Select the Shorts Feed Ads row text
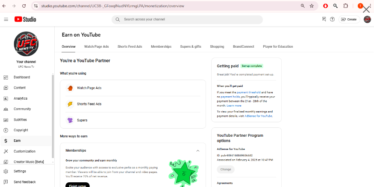 coord(89,104)
